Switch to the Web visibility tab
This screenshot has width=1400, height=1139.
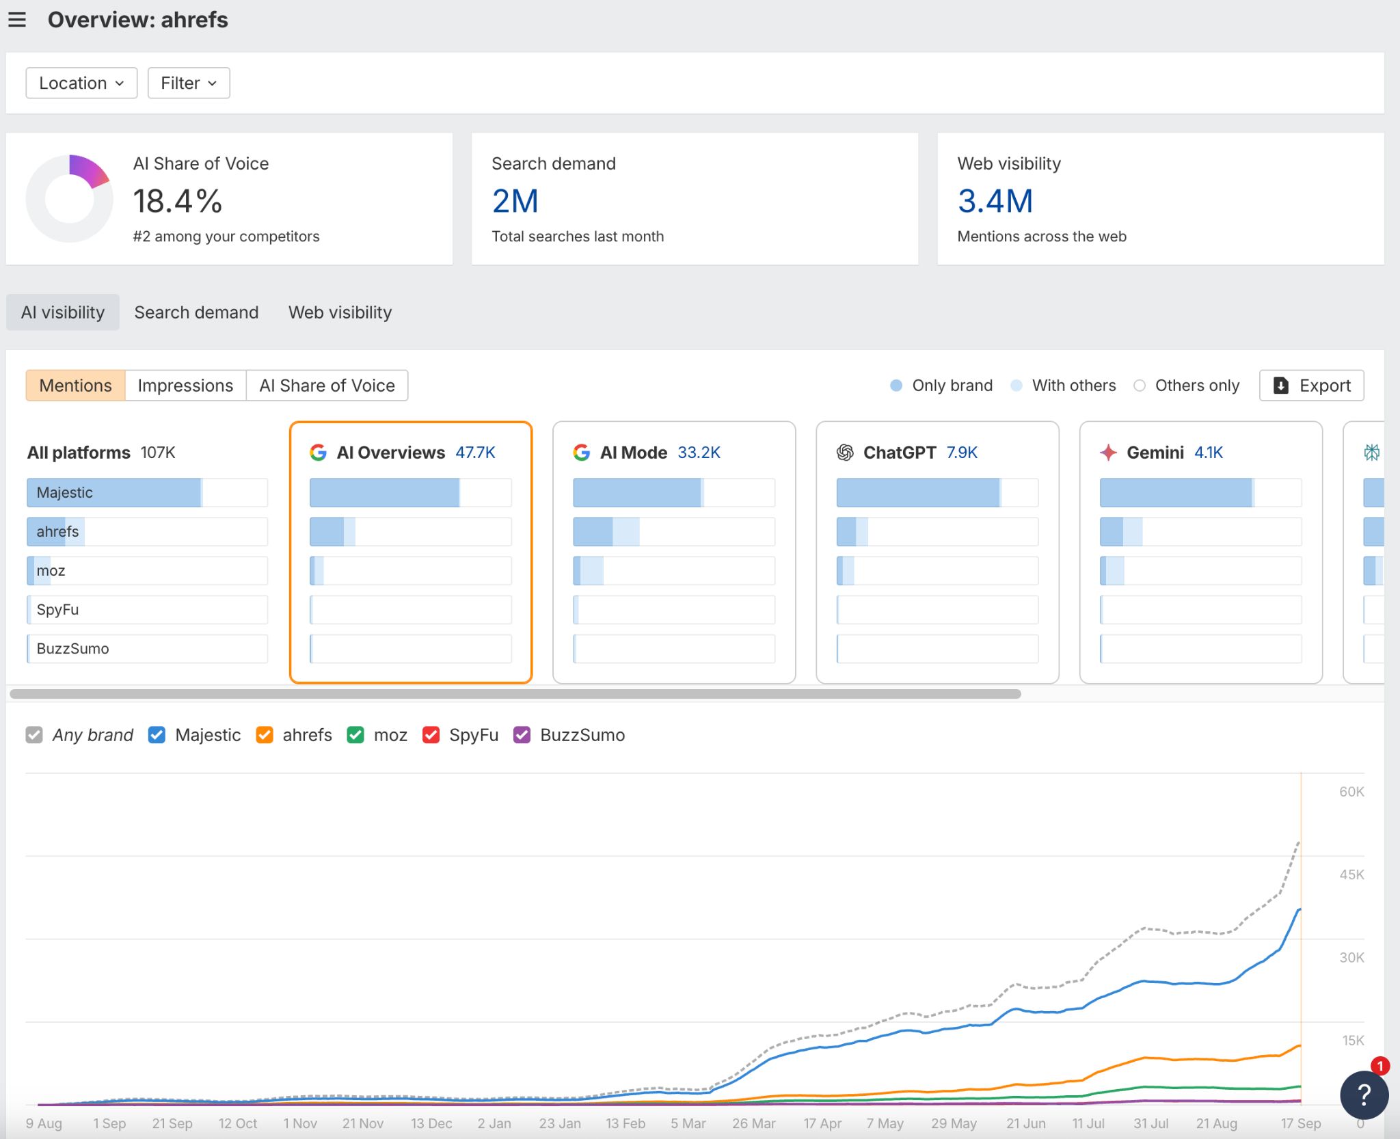click(x=340, y=312)
